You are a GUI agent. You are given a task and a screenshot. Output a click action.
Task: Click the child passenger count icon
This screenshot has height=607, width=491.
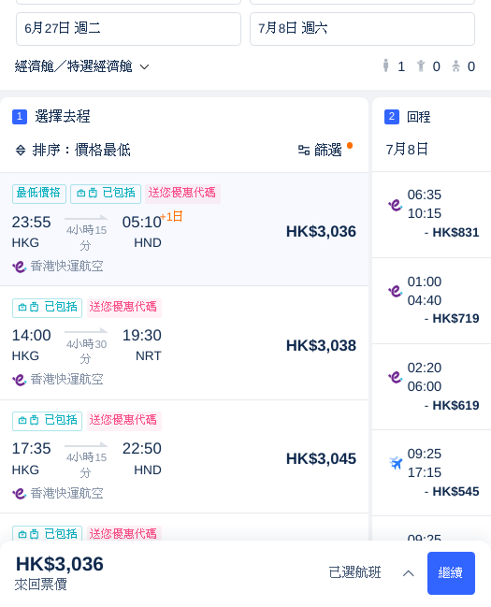[421, 66]
